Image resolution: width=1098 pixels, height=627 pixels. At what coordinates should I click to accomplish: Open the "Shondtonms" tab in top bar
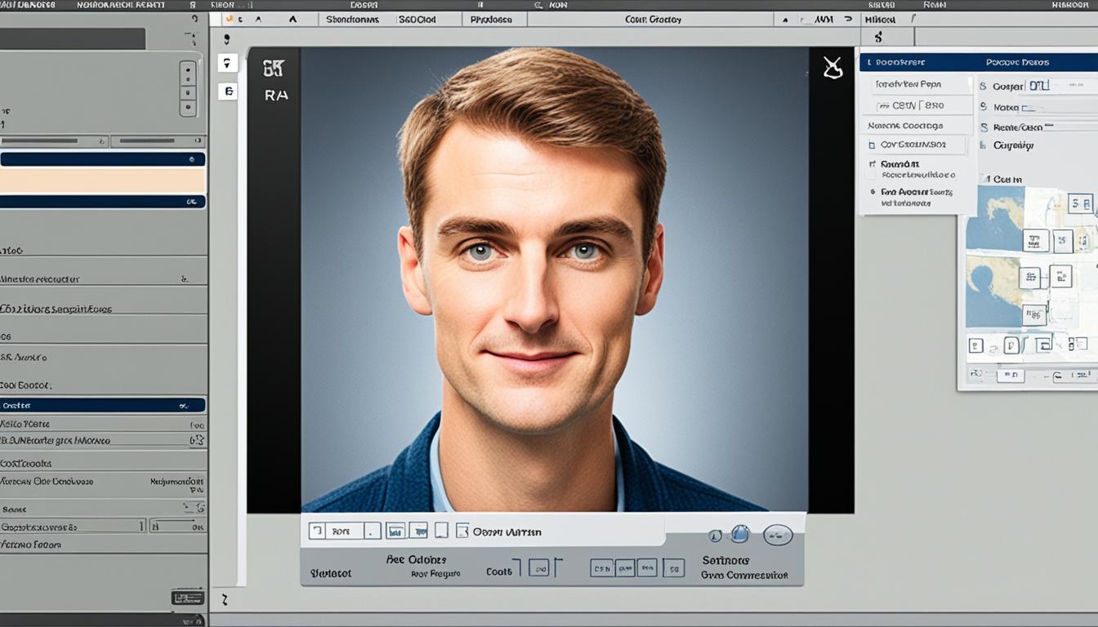coord(353,19)
